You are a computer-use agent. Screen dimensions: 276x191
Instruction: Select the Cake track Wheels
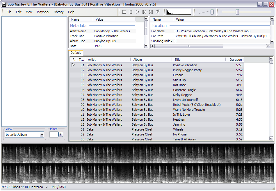[157, 129]
